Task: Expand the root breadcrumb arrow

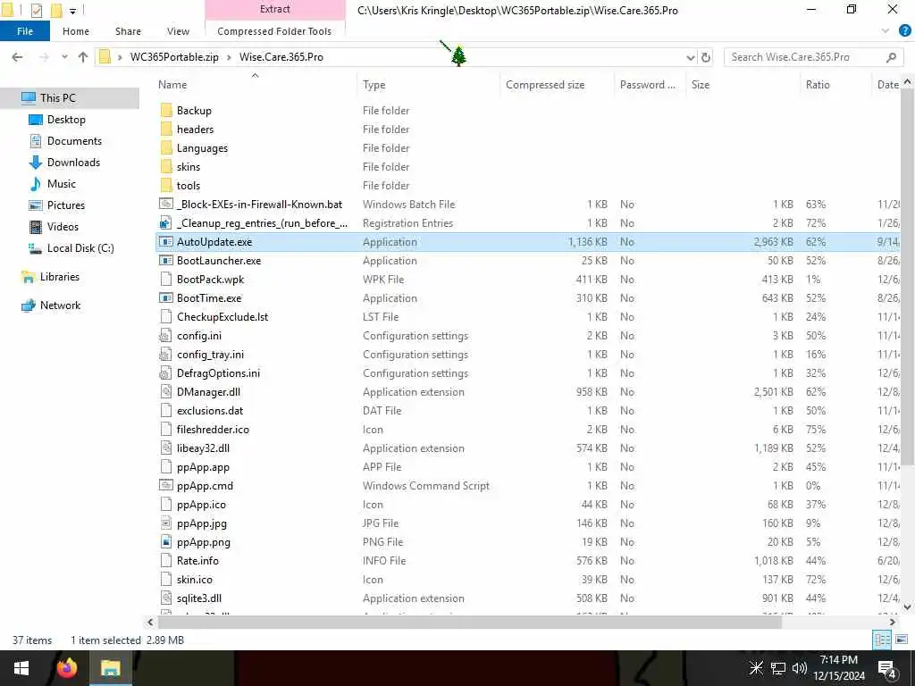Action: point(120,56)
